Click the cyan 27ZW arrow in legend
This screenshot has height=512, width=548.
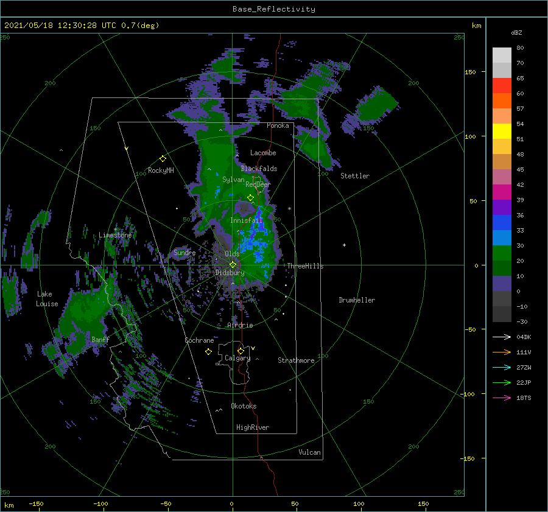[502, 368]
